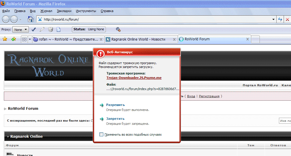Check Применить во всех подобных случаях

pos(101,134)
